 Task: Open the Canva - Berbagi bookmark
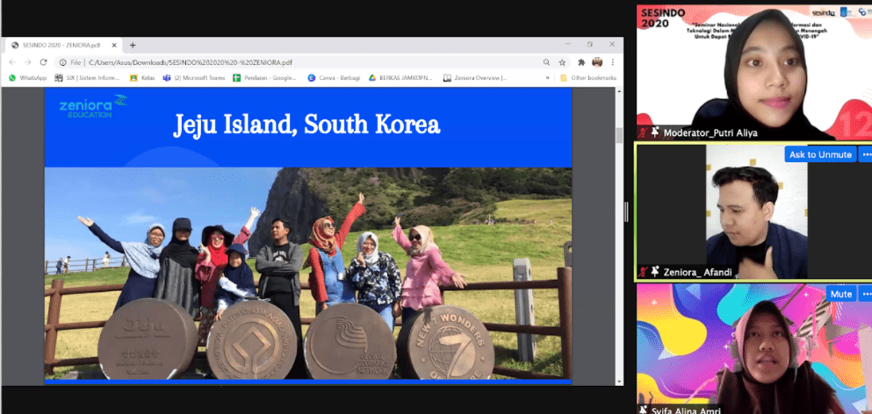point(333,78)
